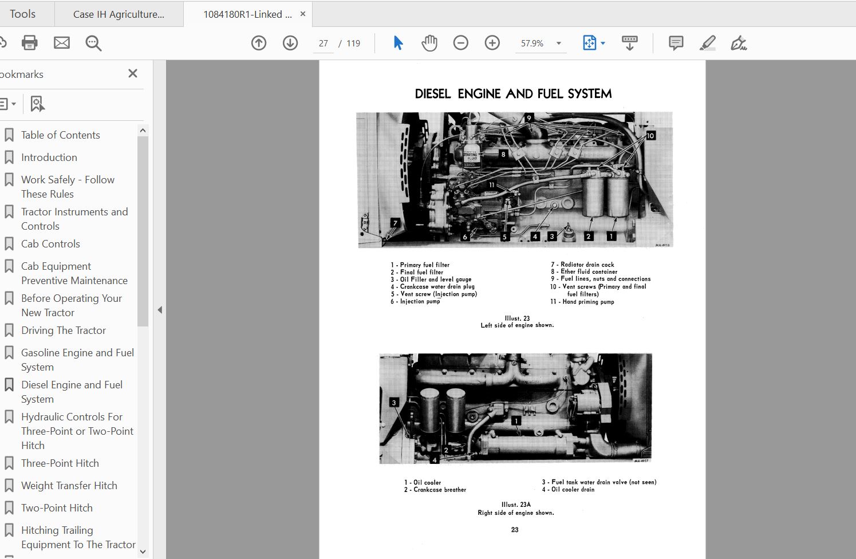Image resolution: width=856 pixels, height=559 pixels.
Task: Open Hydraulic Controls For Three-Point bookmark
Action: pyautogui.click(x=77, y=431)
